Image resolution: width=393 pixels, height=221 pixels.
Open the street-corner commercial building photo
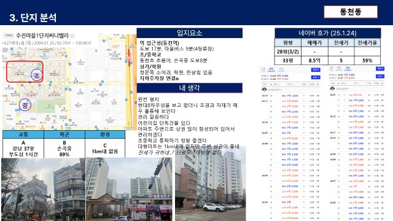43,190
